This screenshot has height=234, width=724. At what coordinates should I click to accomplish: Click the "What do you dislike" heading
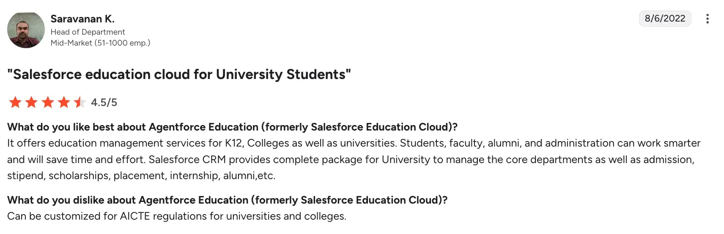pyautogui.click(x=227, y=200)
